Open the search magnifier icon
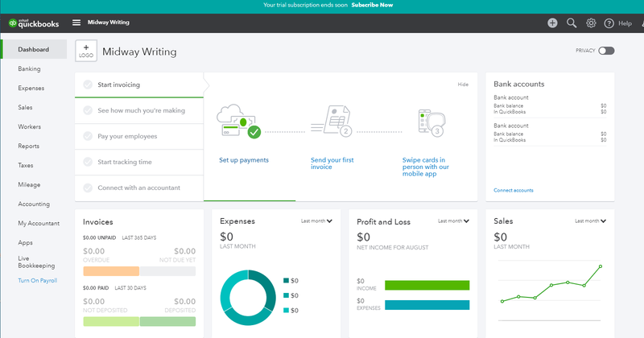 (x=572, y=23)
